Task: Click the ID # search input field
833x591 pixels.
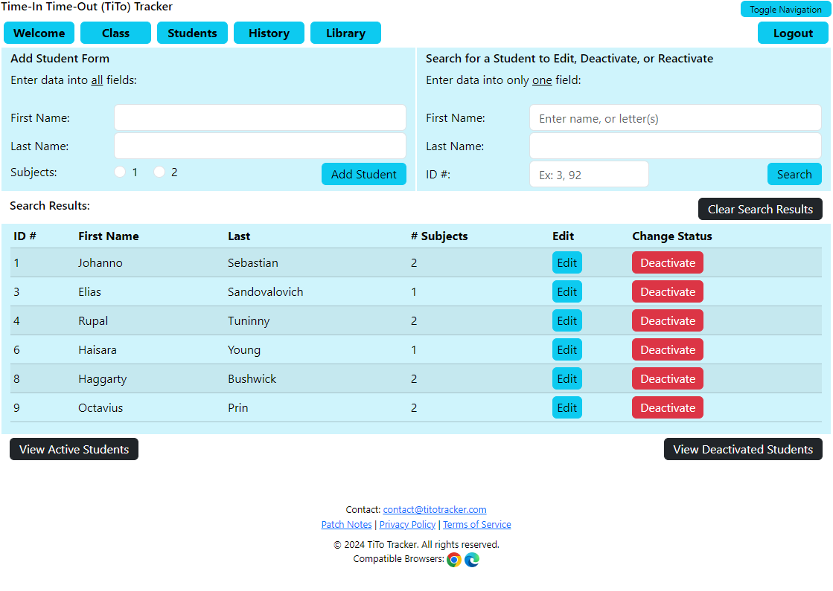Action: click(589, 174)
